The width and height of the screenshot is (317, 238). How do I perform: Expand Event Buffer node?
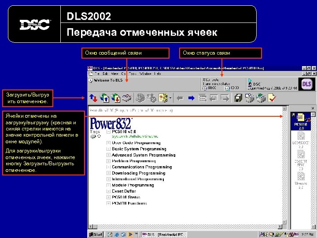click(x=109, y=191)
